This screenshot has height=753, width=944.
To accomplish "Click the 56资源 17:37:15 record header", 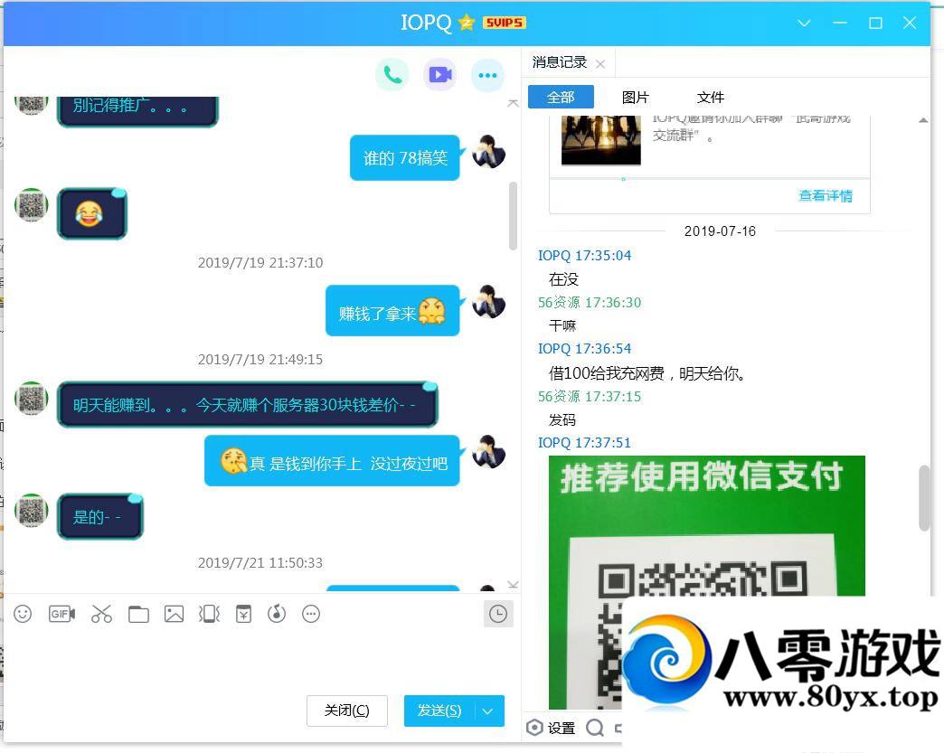I will 590,396.
